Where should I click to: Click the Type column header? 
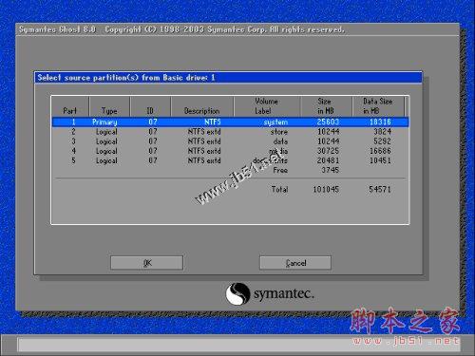(109, 106)
